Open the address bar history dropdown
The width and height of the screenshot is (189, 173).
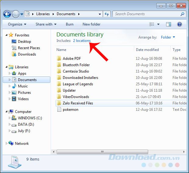click(100, 14)
